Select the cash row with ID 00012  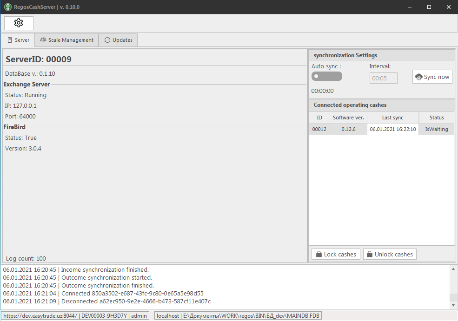click(x=319, y=129)
